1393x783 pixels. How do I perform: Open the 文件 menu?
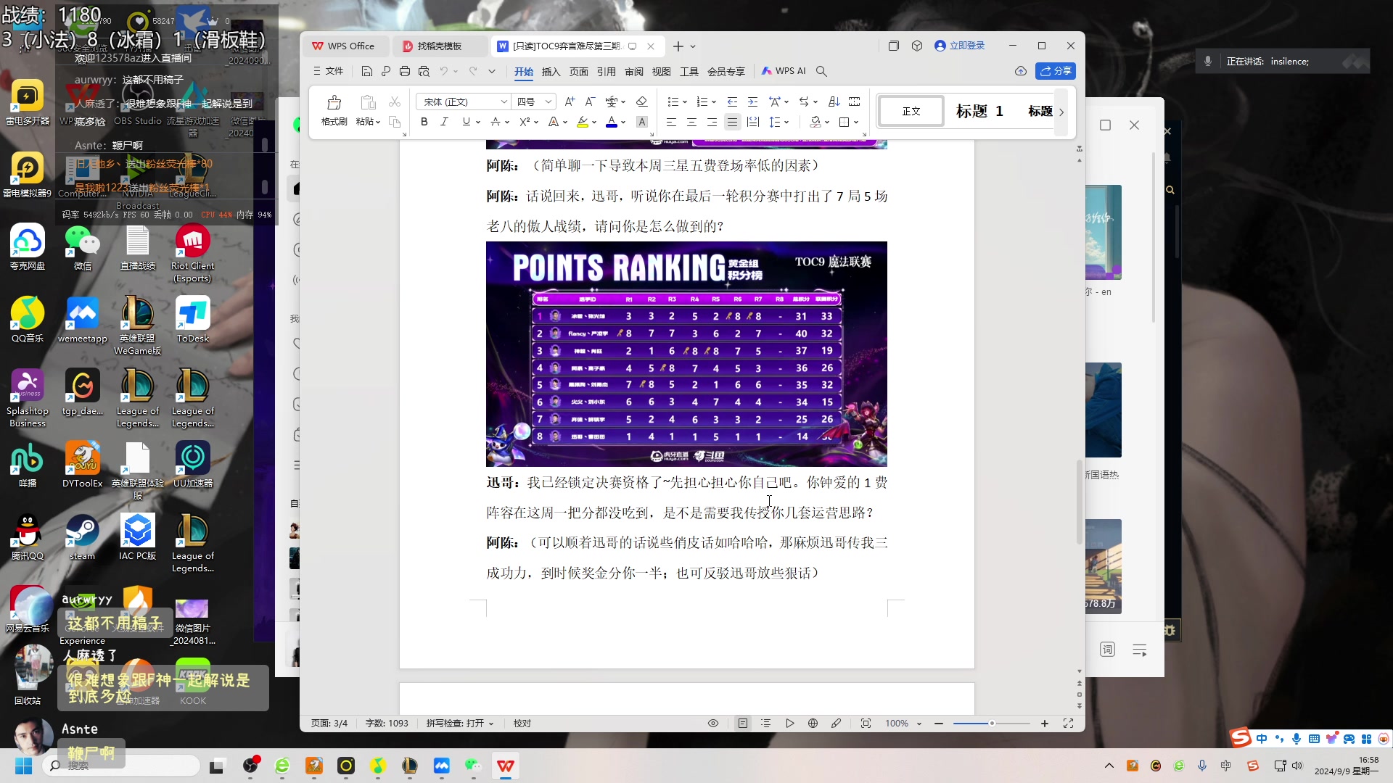333,70
